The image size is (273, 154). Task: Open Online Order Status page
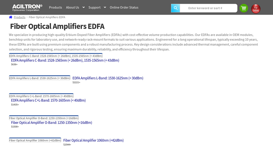[x=124, y=7]
